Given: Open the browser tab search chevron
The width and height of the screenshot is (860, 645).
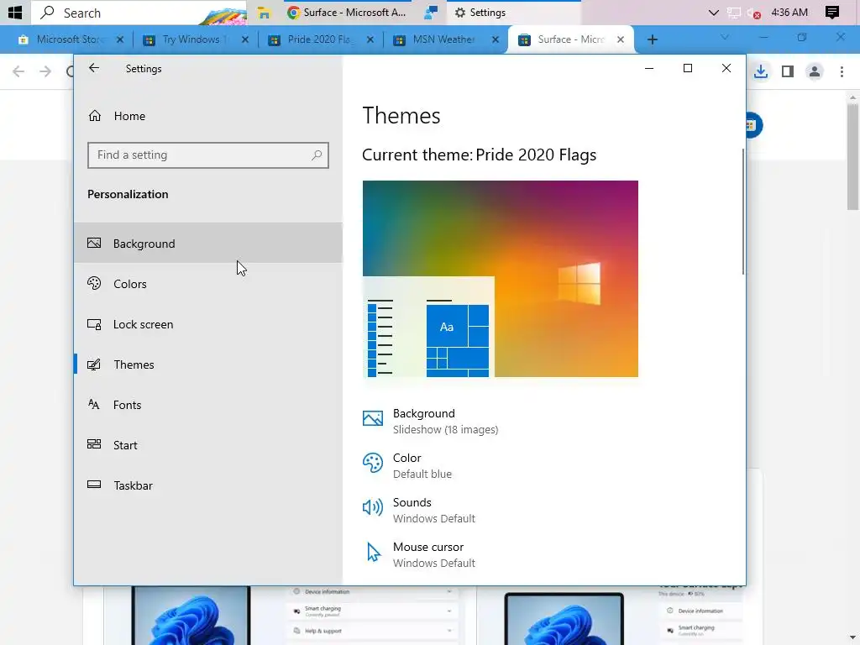Looking at the screenshot, I should click(725, 37).
